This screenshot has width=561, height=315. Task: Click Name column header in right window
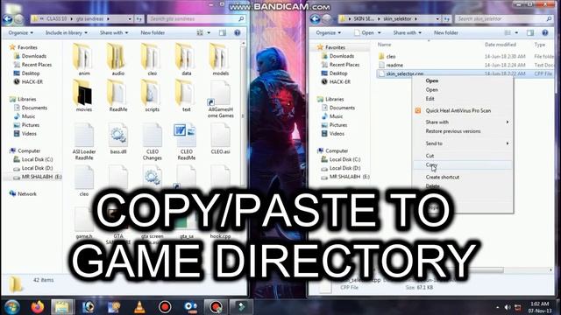384,45
